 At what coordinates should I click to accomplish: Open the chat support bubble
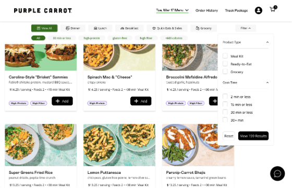click(277, 173)
